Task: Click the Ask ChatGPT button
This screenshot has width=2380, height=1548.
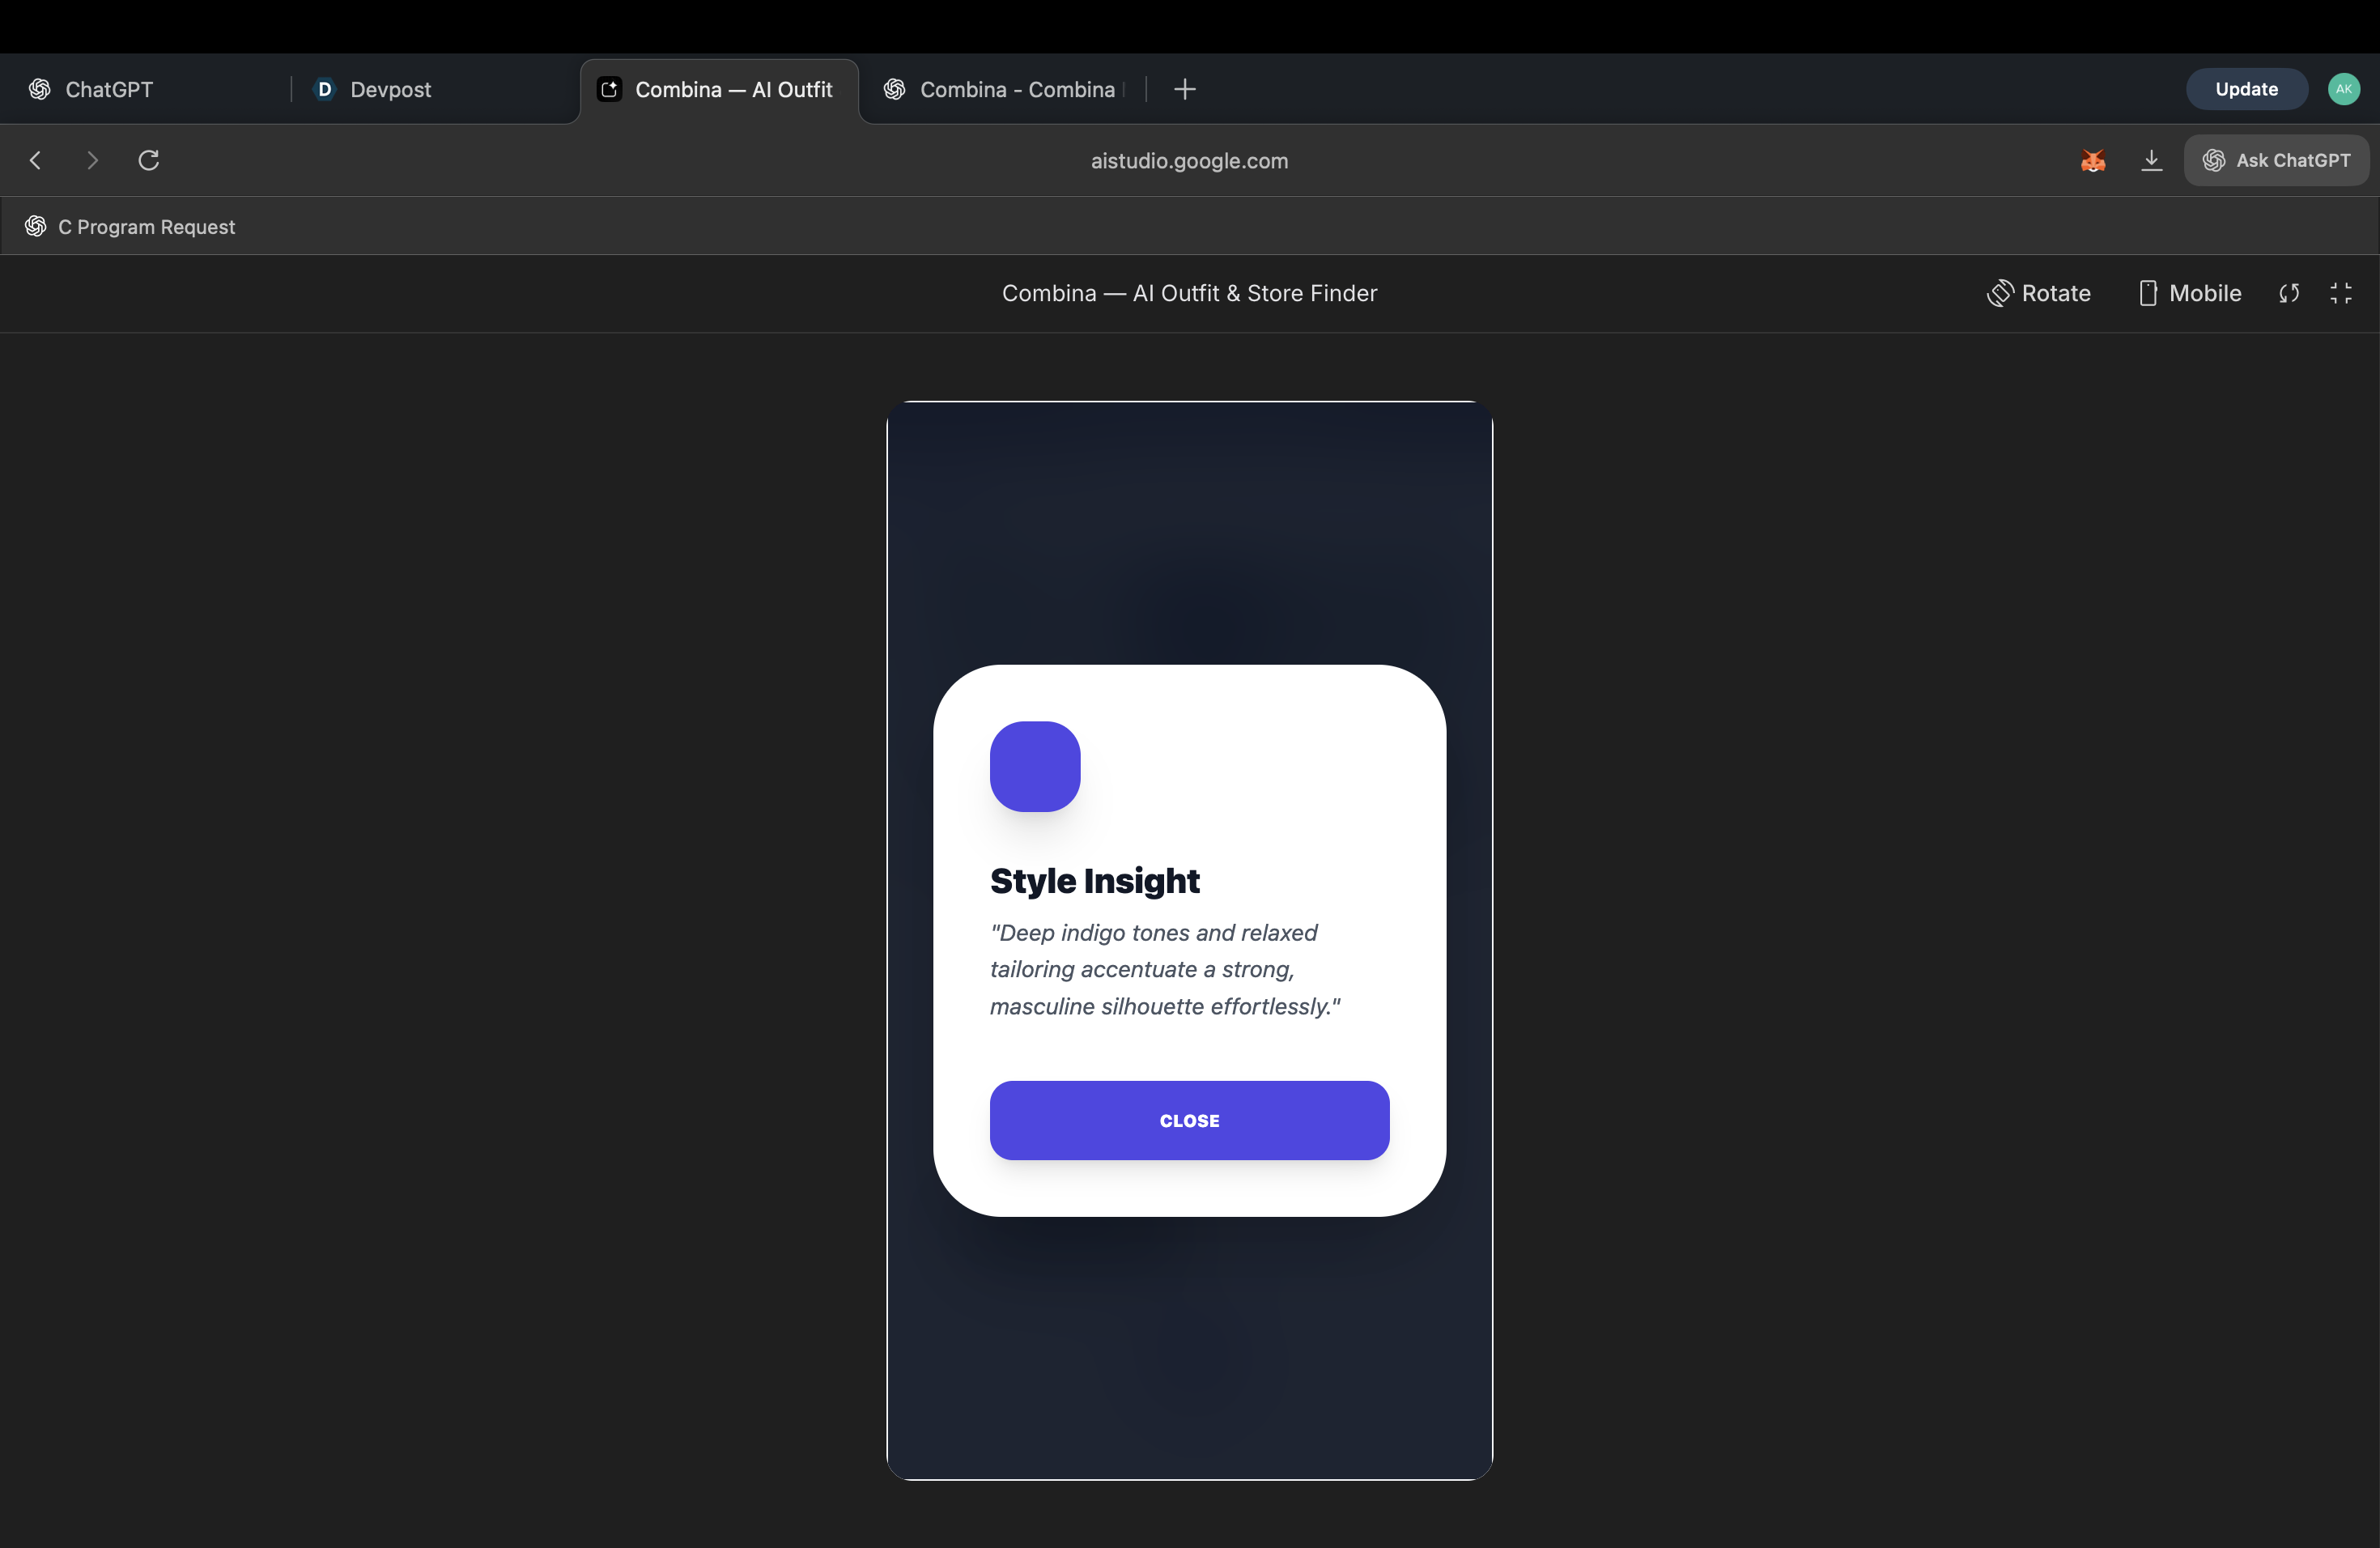Action: pos(2276,160)
